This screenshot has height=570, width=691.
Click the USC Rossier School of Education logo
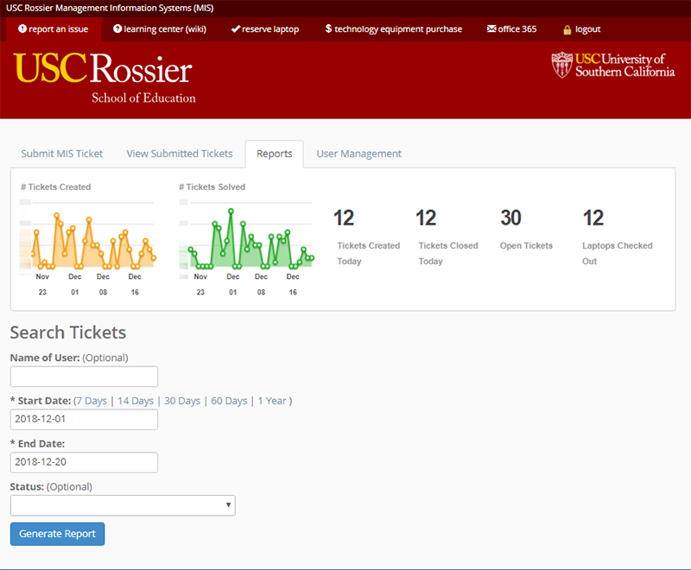105,78
